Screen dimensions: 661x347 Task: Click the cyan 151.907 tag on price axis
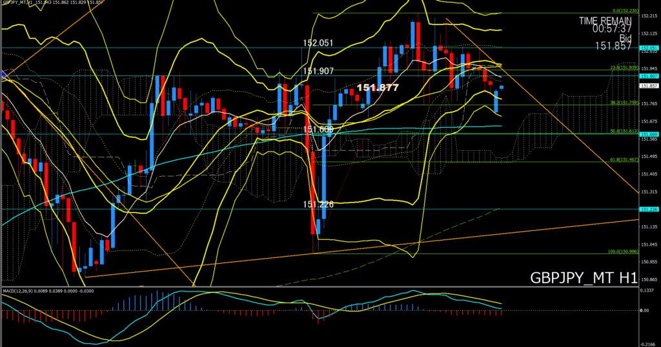(649, 76)
